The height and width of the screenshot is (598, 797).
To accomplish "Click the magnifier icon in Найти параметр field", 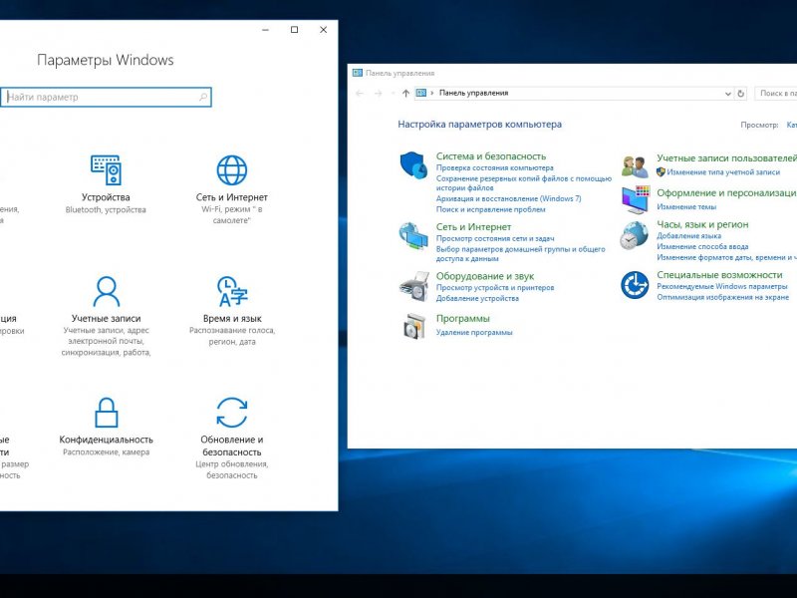I will [203, 97].
